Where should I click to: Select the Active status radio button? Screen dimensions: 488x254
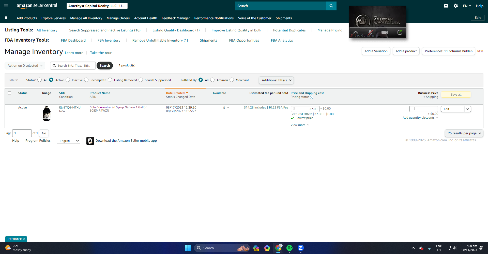coord(51,80)
